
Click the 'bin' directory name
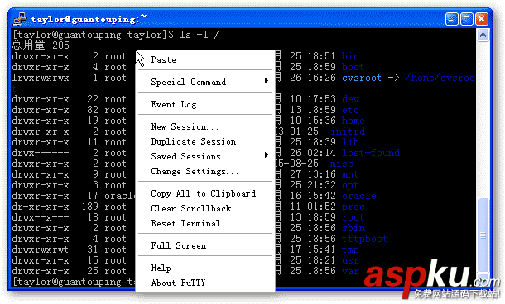pyautogui.click(x=350, y=56)
